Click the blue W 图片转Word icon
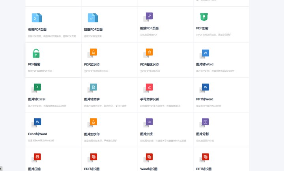The image size is (284, 171). [204, 54]
